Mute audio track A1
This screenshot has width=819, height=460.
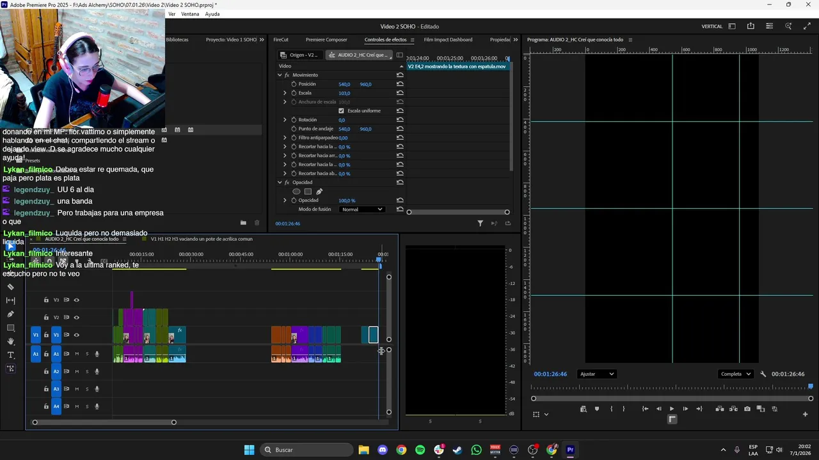[77, 353]
